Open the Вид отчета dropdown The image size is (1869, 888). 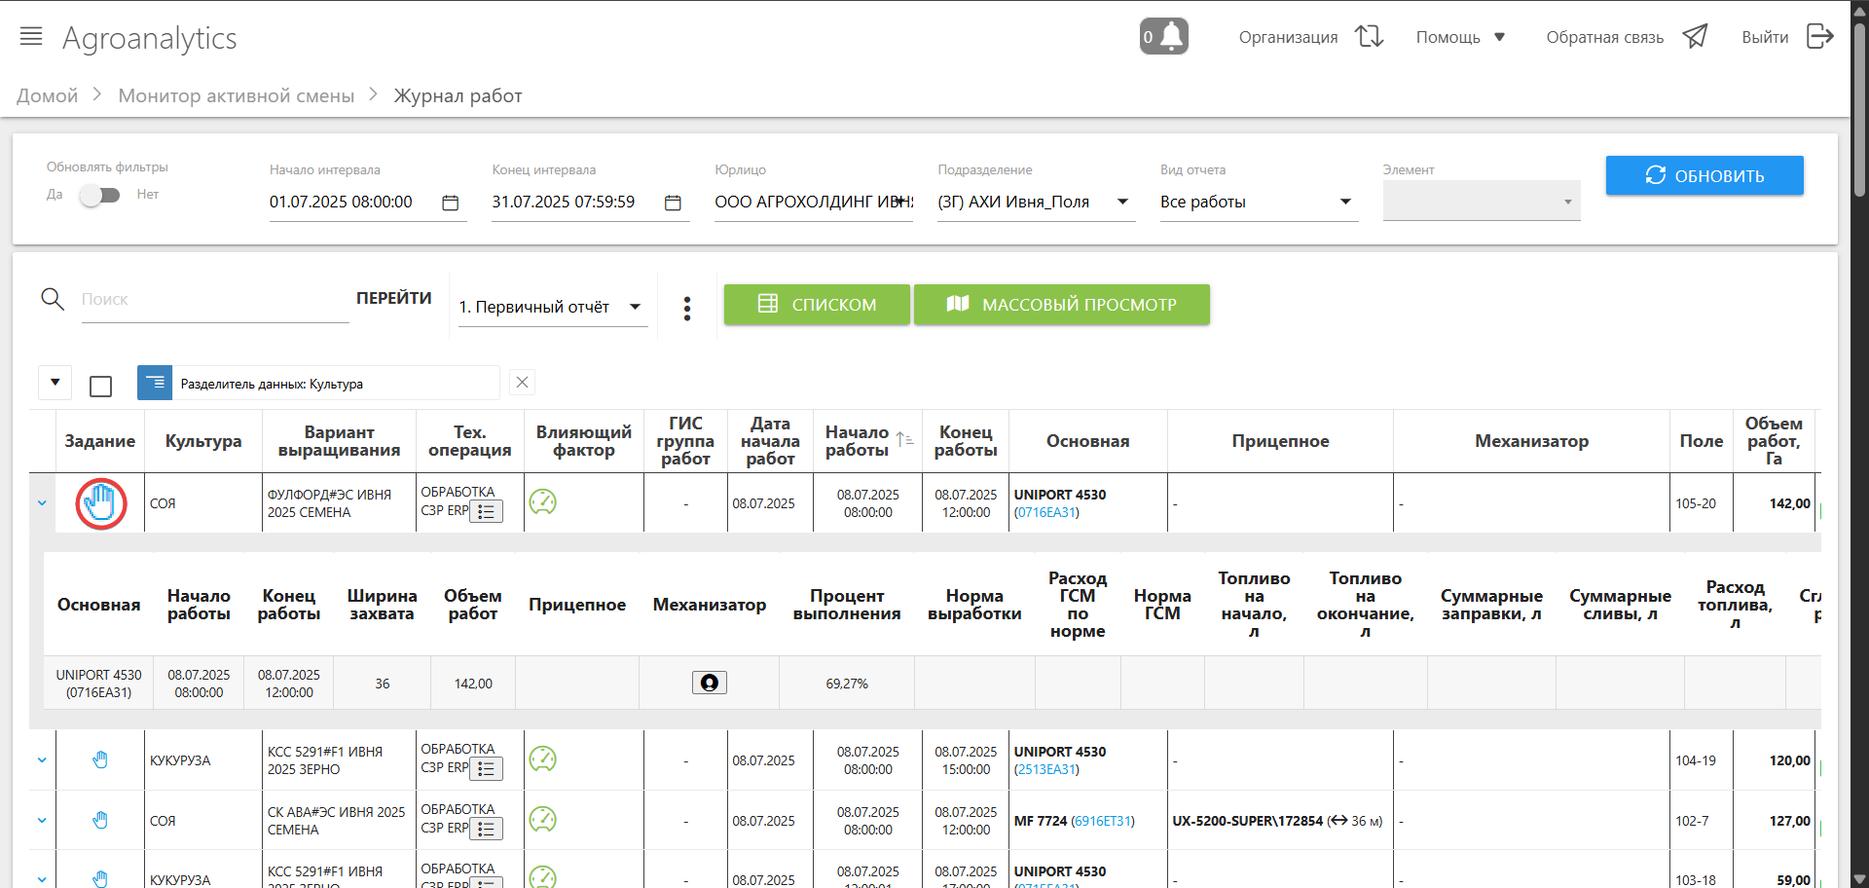pyautogui.click(x=1345, y=202)
